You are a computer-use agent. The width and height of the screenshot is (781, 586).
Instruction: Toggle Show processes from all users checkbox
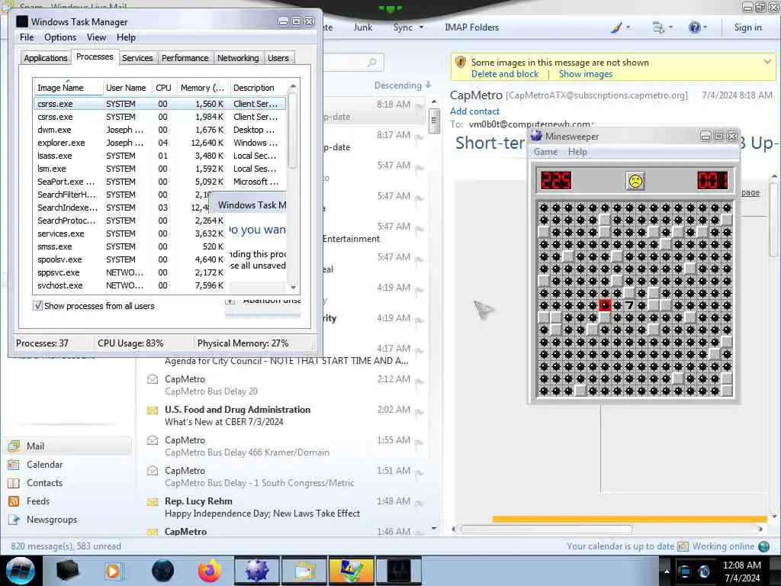38,305
